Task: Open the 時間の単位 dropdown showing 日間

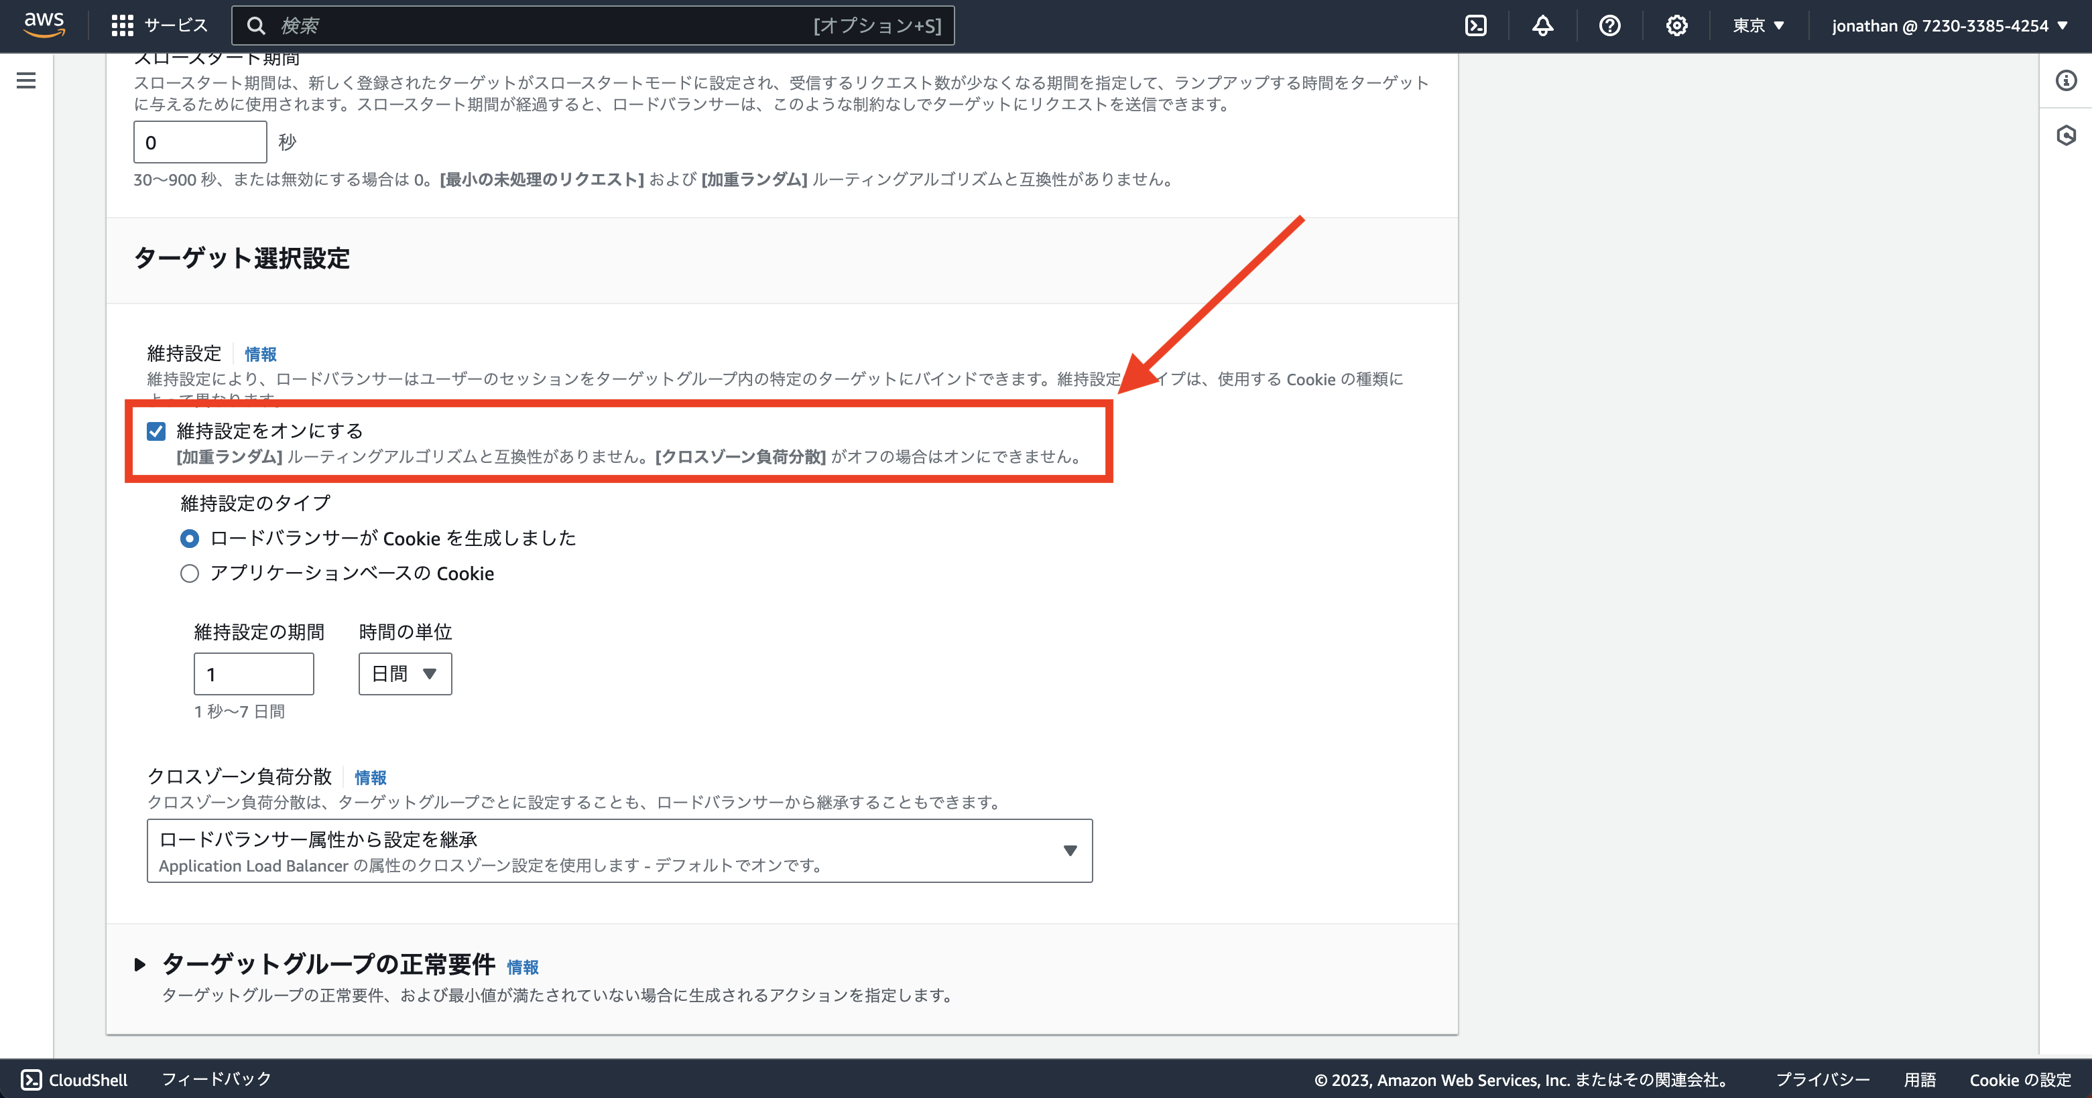Action: tap(404, 673)
